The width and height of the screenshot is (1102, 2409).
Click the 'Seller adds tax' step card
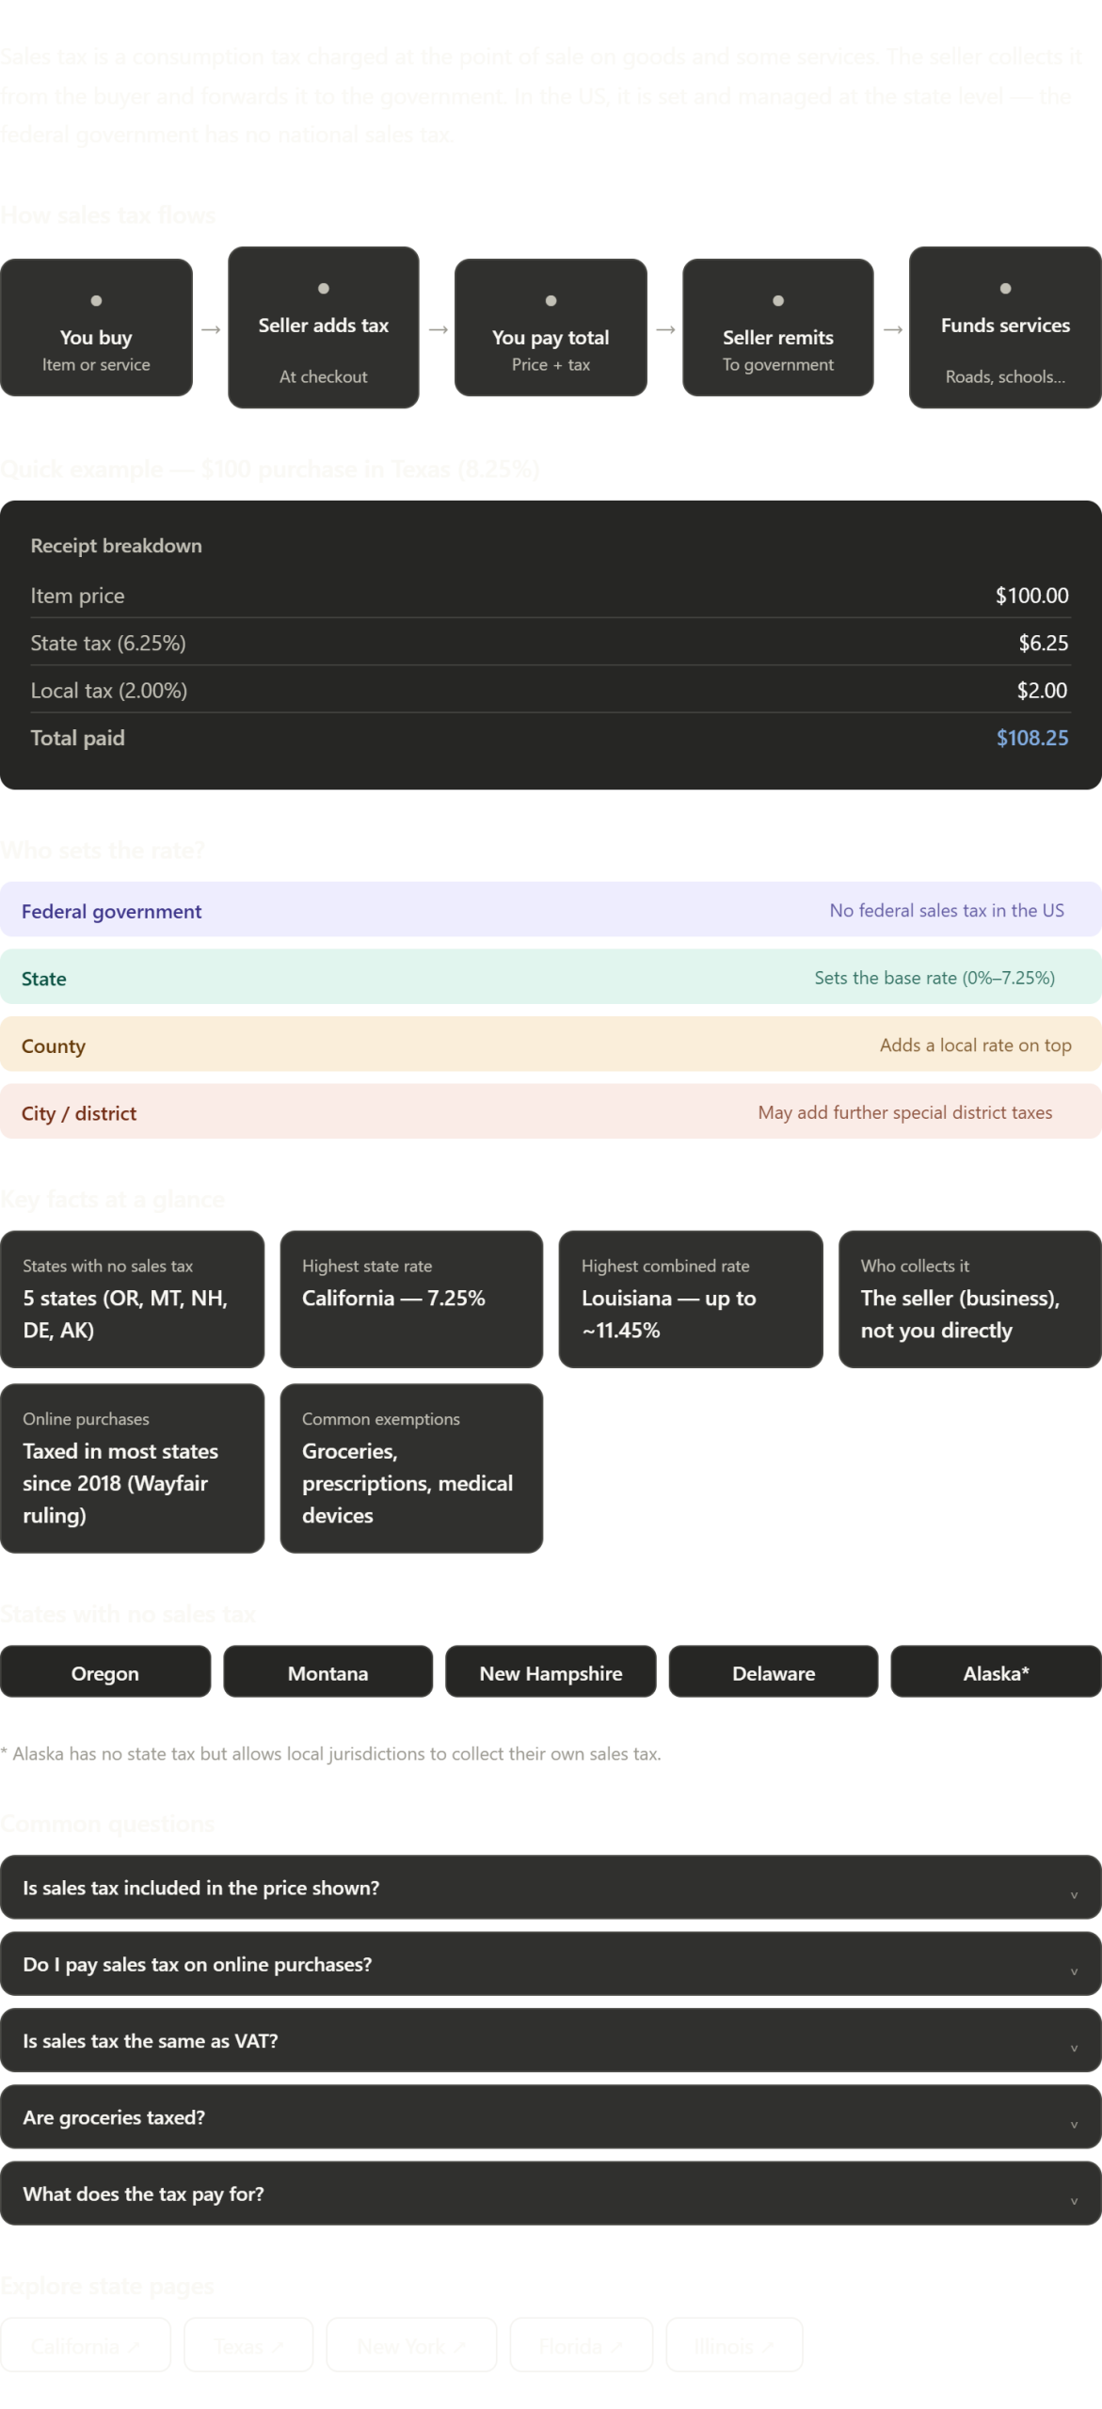pyautogui.click(x=324, y=327)
